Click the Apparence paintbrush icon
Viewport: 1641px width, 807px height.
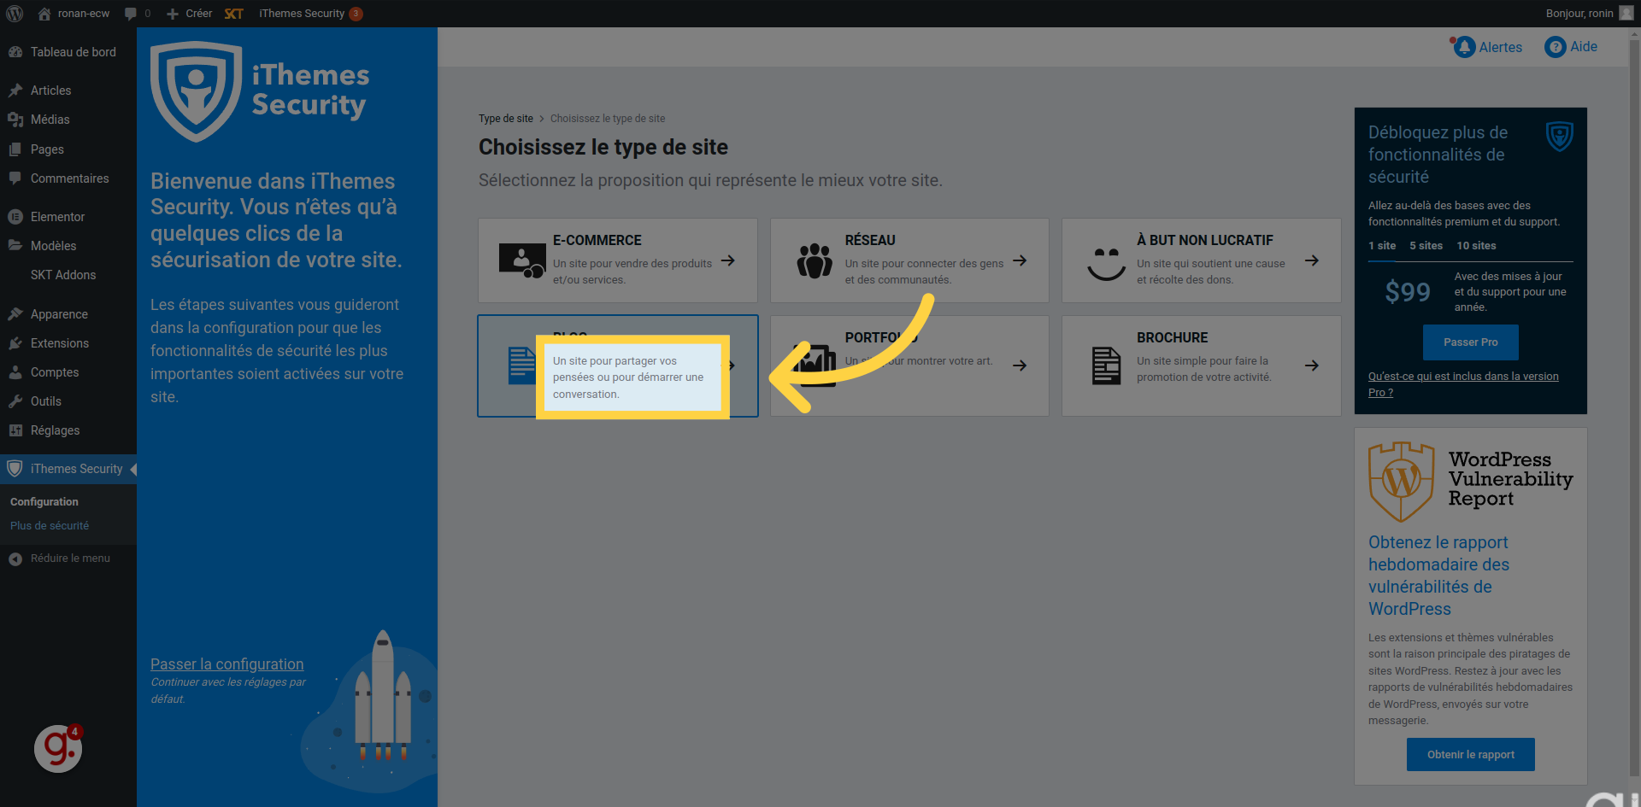point(15,314)
